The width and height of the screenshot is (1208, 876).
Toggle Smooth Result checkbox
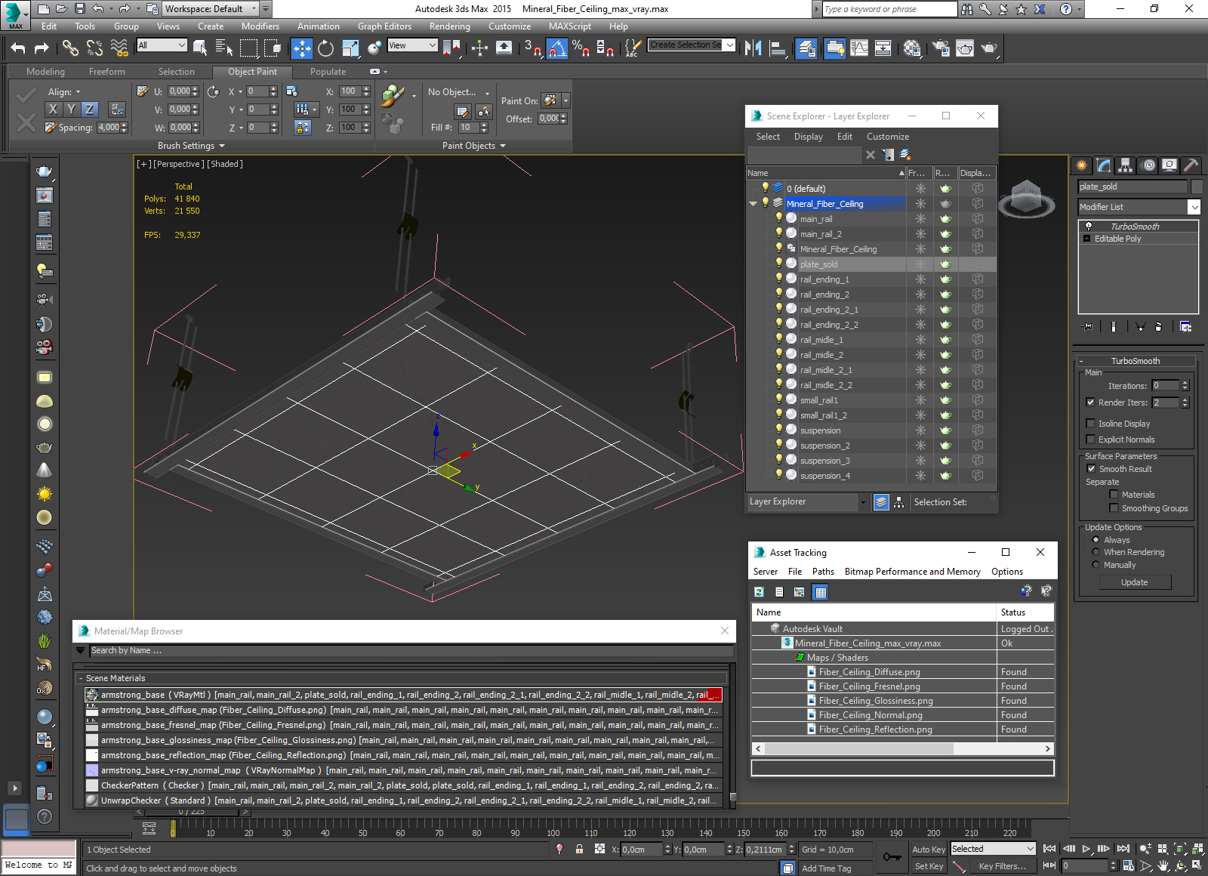1091,469
